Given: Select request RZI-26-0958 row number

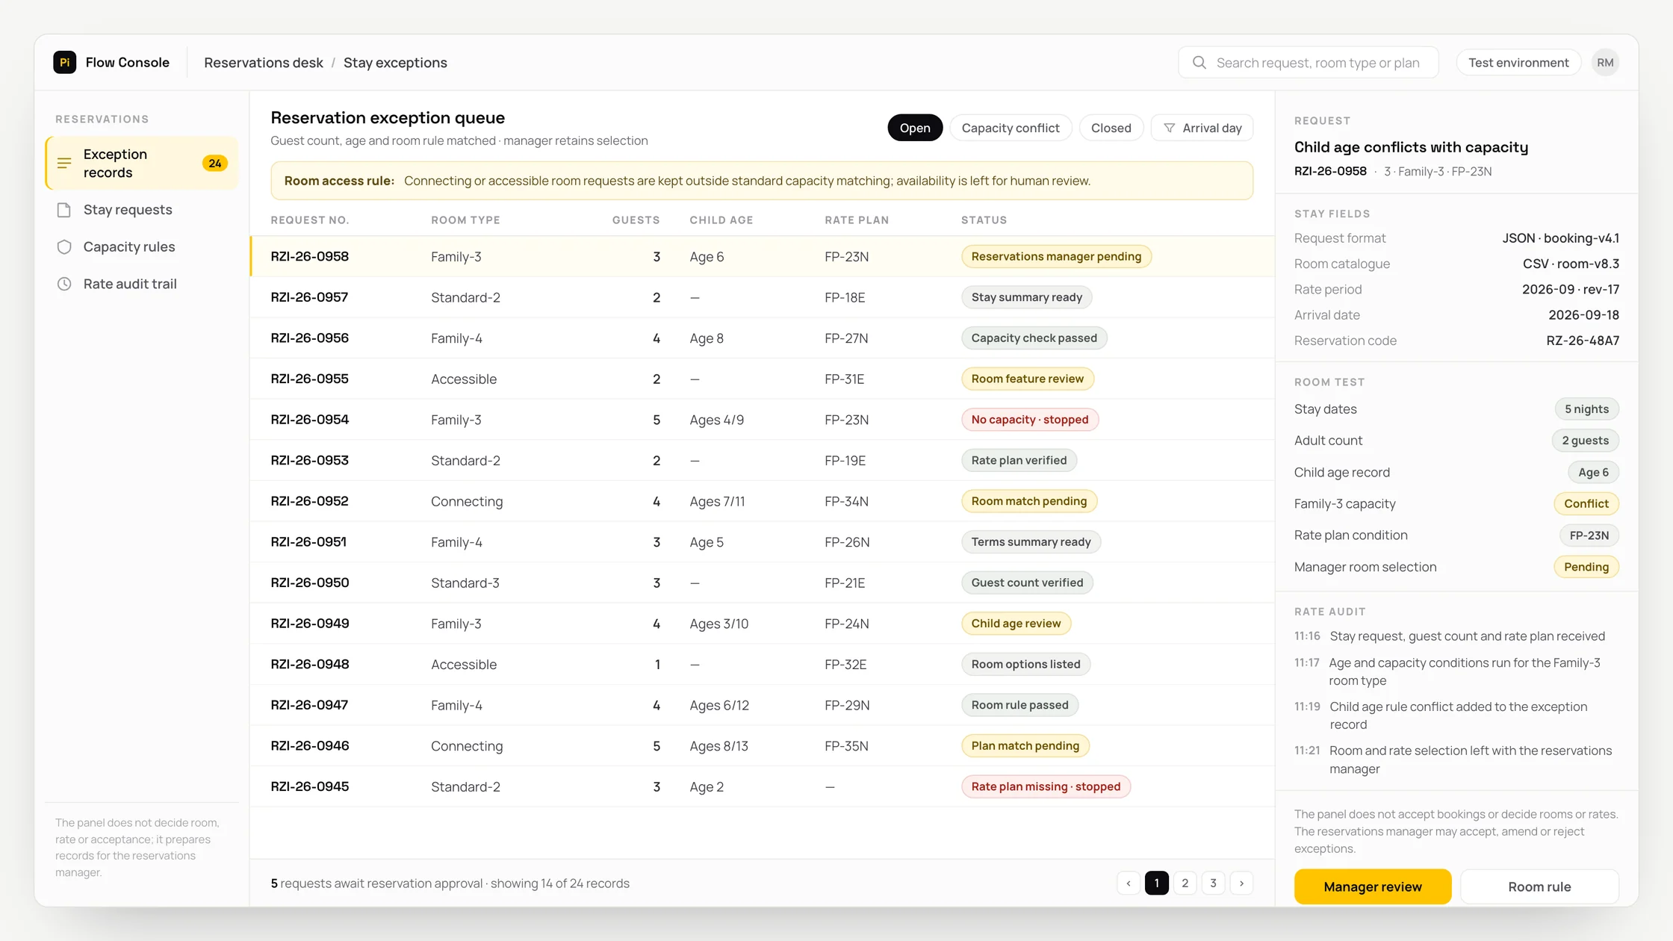Looking at the screenshot, I should coord(310,257).
